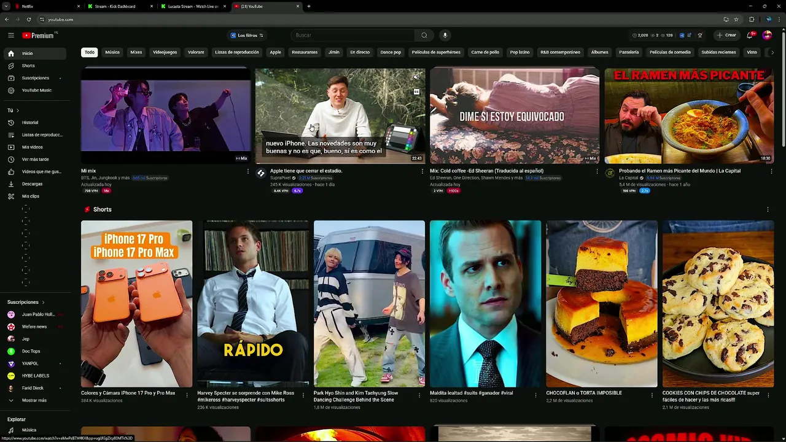Open Shorts shelf options menu
The width and height of the screenshot is (786, 442).
[768, 209]
